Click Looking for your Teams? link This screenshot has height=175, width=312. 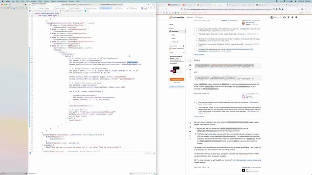pyautogui.click(x=176, y=87)
